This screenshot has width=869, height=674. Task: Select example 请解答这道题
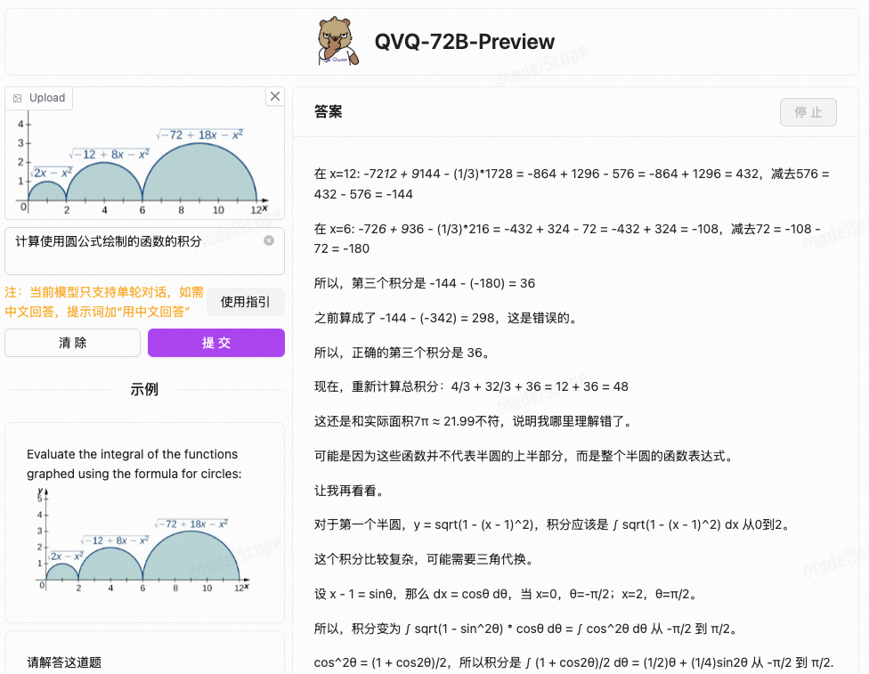pyautogui.click(x=64, y=662)
